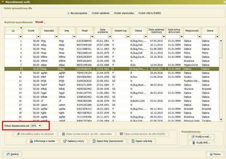
Task: Select the row with surname 'agfah'
Action: point(112,73)
